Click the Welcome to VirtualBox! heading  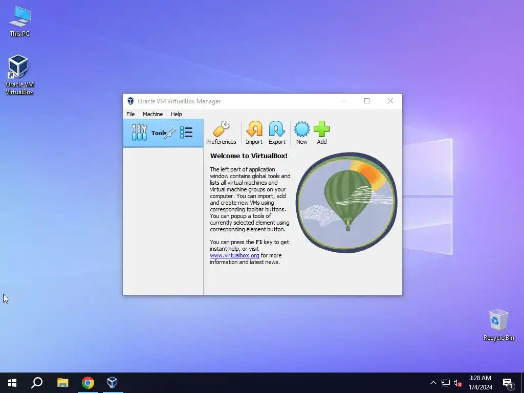coord(249,156)
